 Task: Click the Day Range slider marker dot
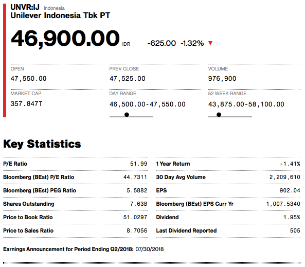pyautogui.click(x=127, y=115)
